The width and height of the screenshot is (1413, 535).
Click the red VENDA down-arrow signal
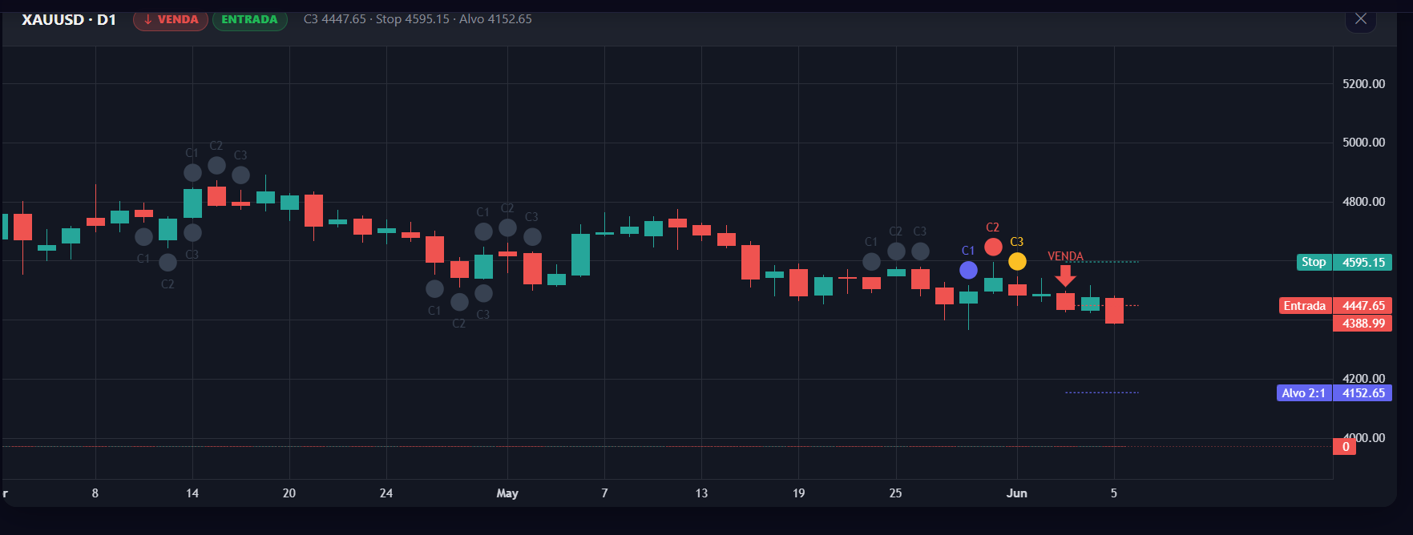[x=1065, y=276]
